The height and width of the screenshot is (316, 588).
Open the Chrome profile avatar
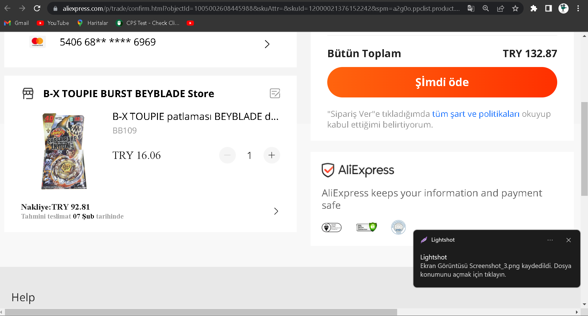pyautogui.click(x=563, y=8)
